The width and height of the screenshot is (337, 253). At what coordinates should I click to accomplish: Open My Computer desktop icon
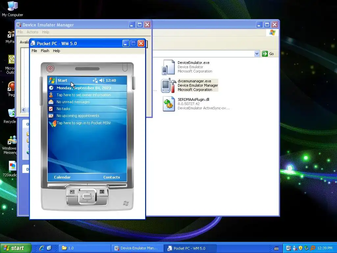(13, 6)
